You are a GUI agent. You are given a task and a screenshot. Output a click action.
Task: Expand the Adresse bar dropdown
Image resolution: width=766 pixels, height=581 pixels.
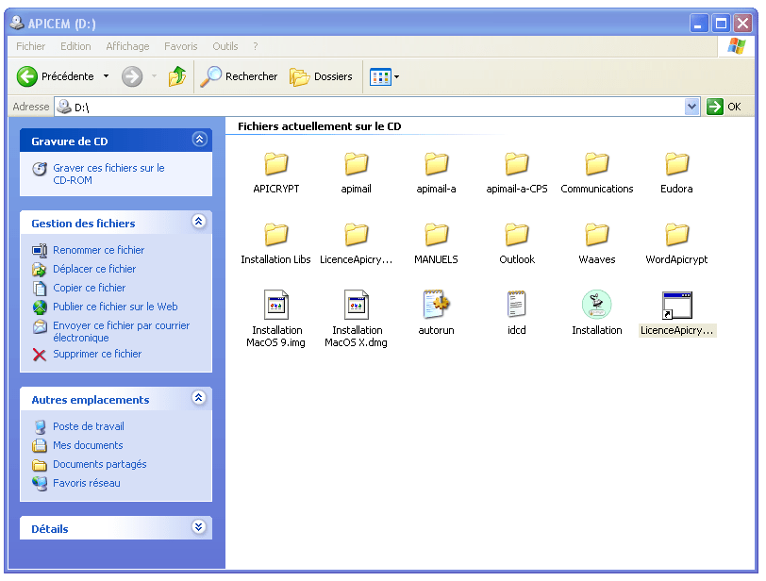[x=691, y=107]
